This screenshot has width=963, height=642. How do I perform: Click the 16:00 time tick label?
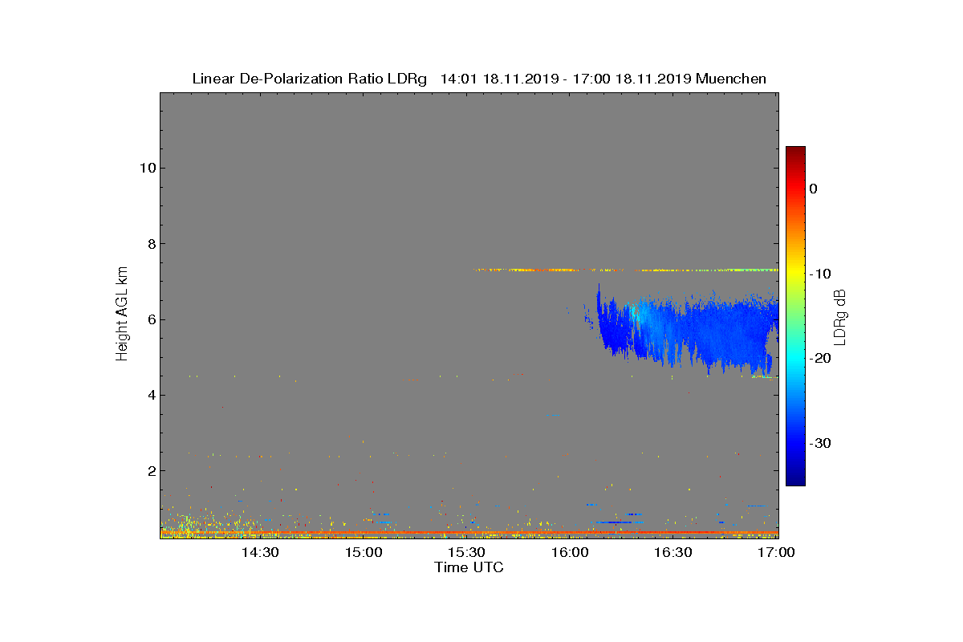pos(571,553)
